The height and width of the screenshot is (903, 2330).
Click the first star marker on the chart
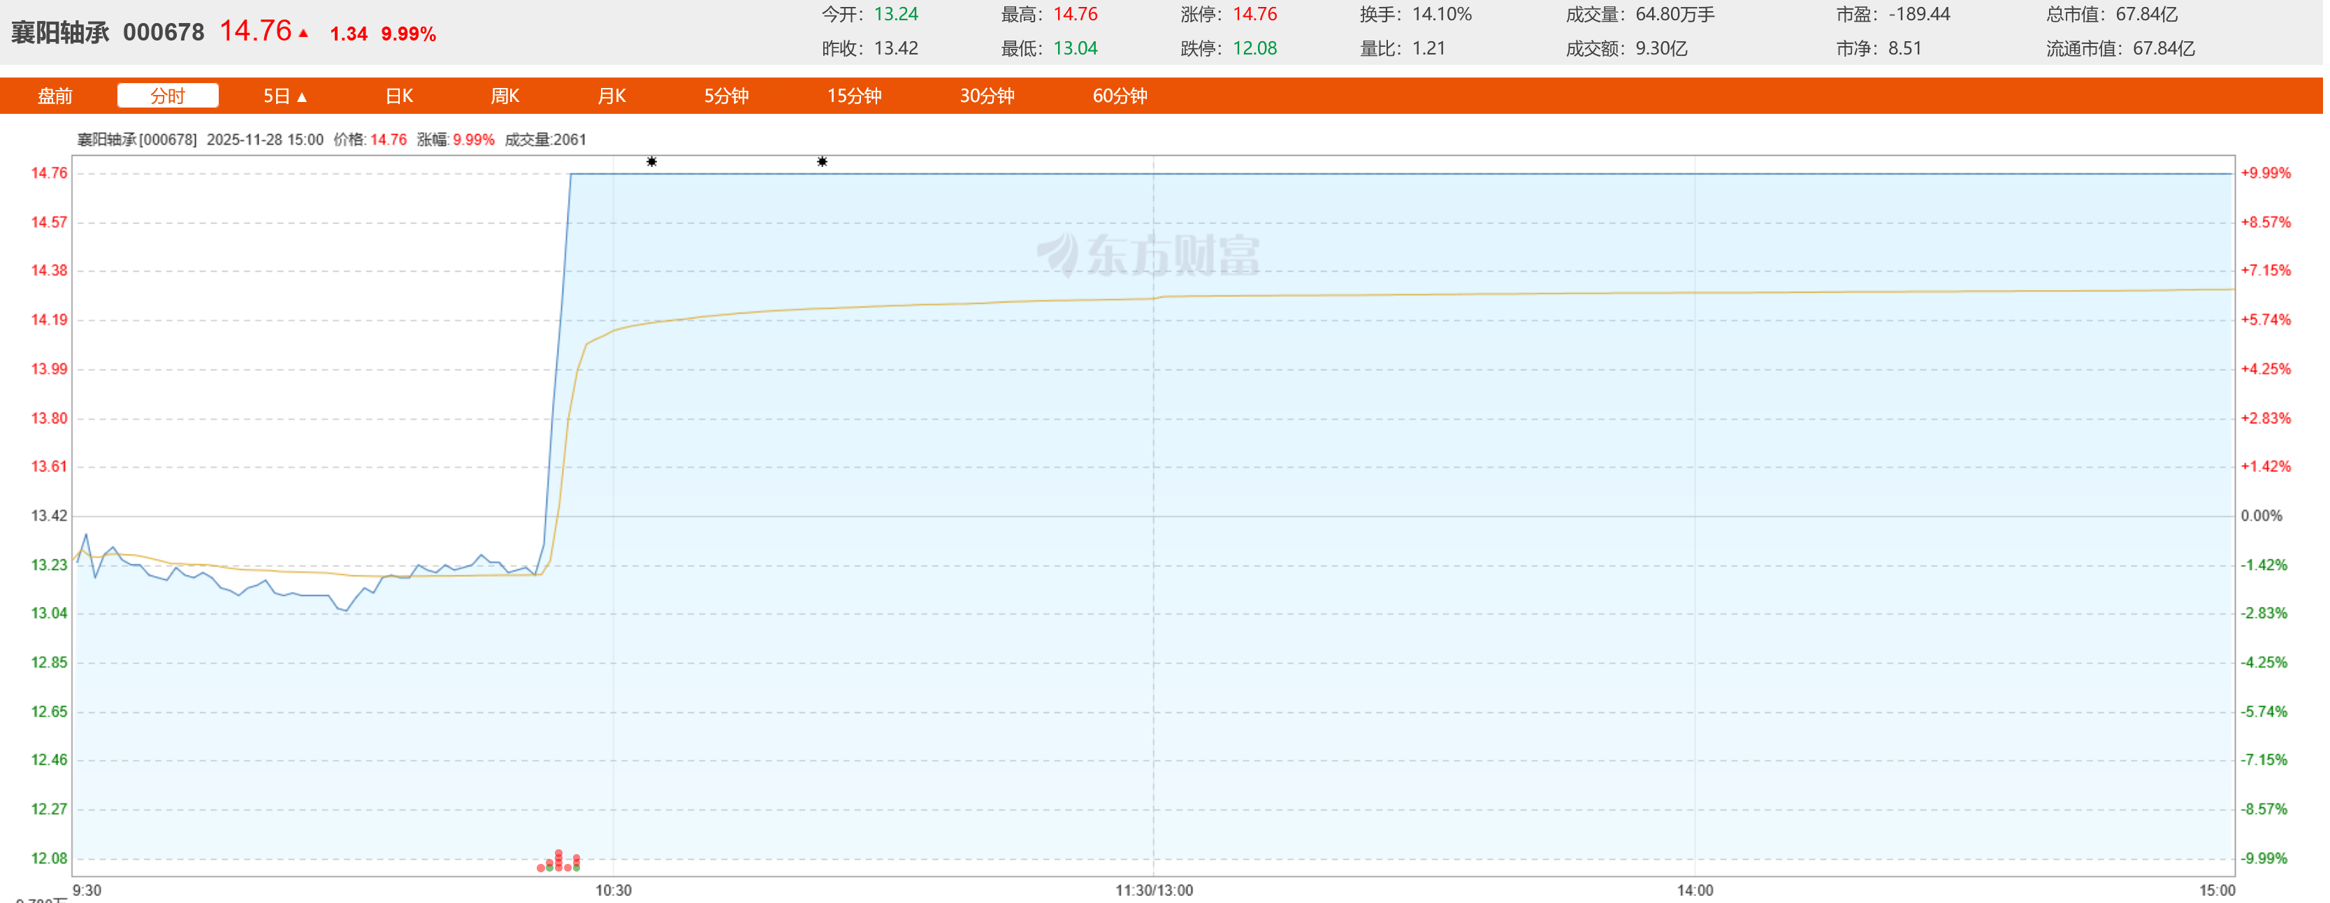pos(651,162)
